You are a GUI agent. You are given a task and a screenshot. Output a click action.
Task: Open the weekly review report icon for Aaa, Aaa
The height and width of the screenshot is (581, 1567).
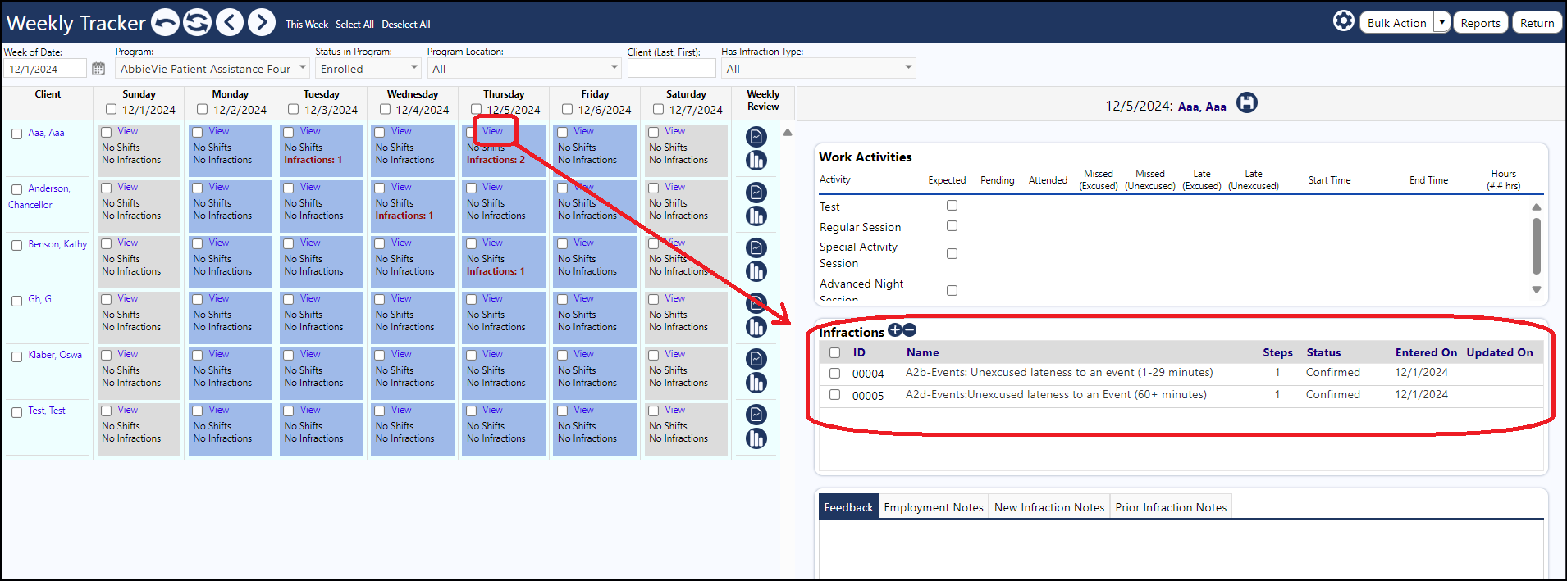(756, 137)
